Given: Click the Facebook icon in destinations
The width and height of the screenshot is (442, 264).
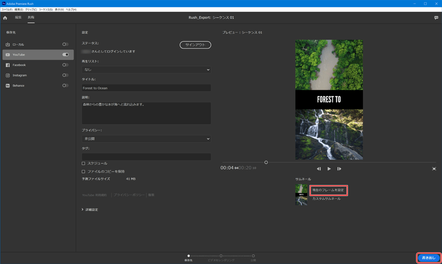Looking at the screenshot, I should (x=7, y=65).
